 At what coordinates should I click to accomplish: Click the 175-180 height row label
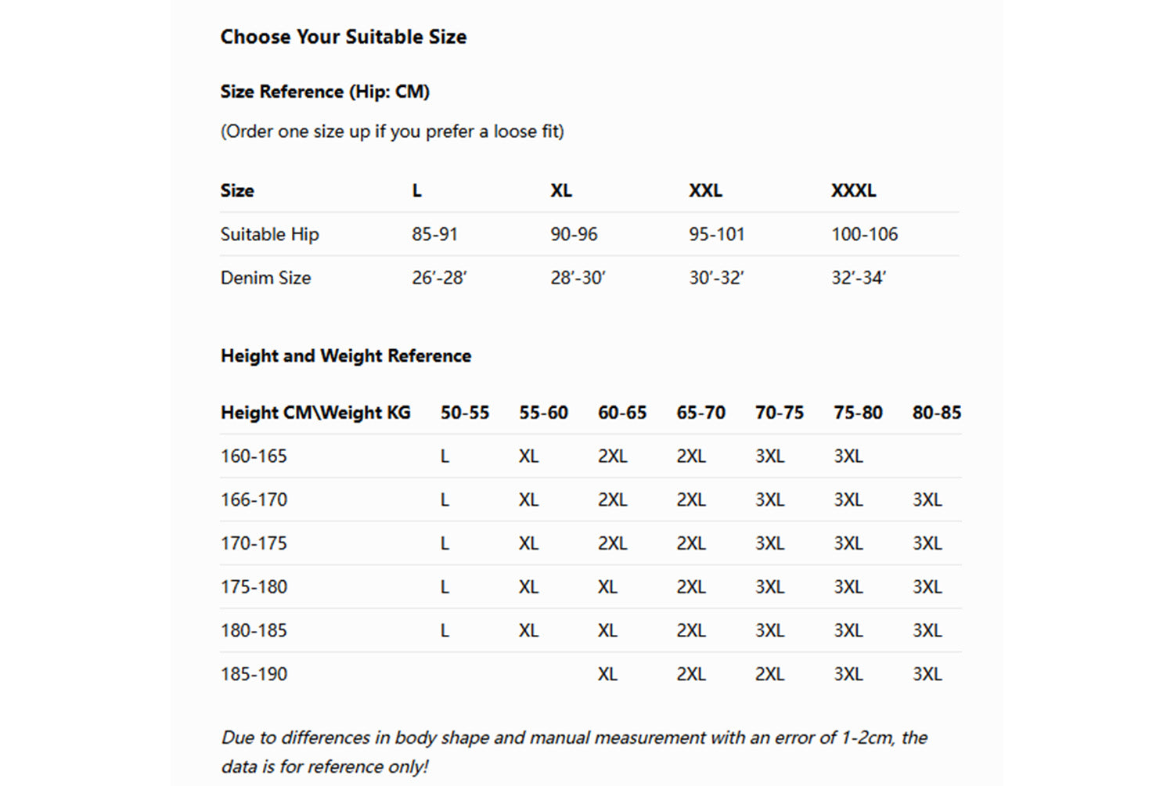(x=254, y=587)
